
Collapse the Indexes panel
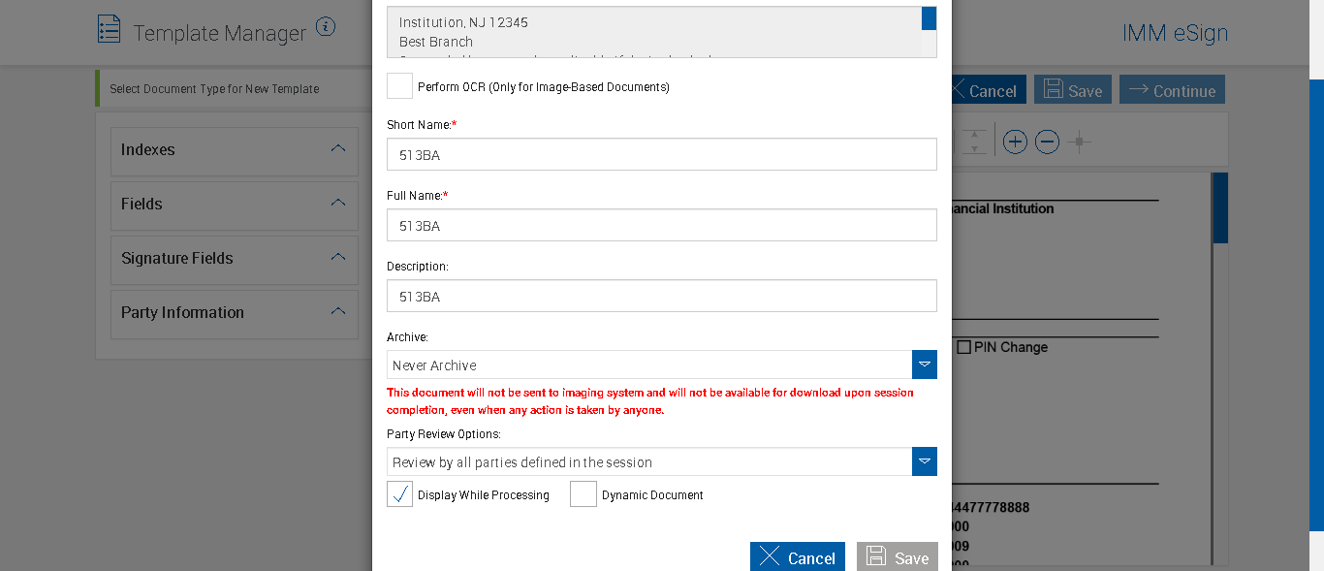click(338, 149)
